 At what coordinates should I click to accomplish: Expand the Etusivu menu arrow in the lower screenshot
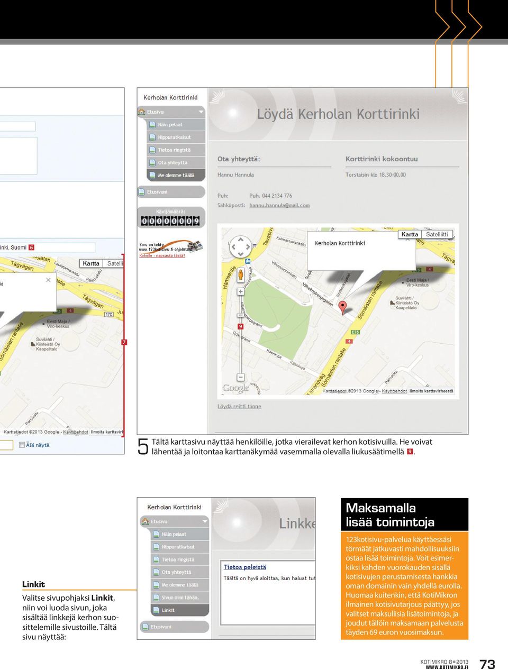pyautogui.click(x=205, y=522)
